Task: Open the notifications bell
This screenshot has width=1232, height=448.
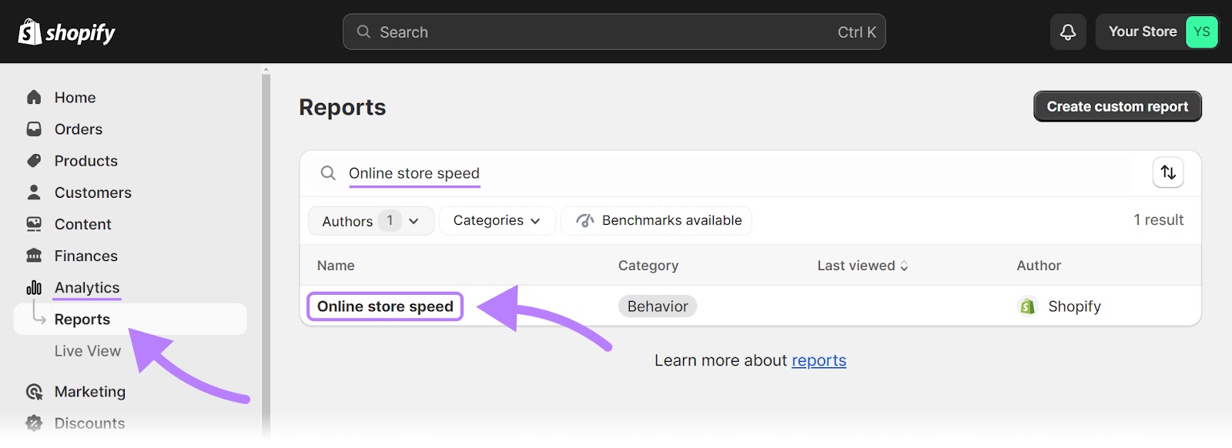Action: tap(1067, 32)
